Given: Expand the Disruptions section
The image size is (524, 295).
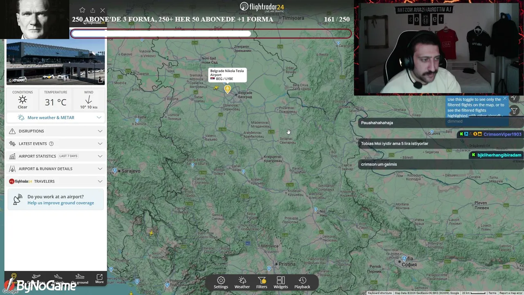Looking at the screenshot, I should [x=55, y=131].
